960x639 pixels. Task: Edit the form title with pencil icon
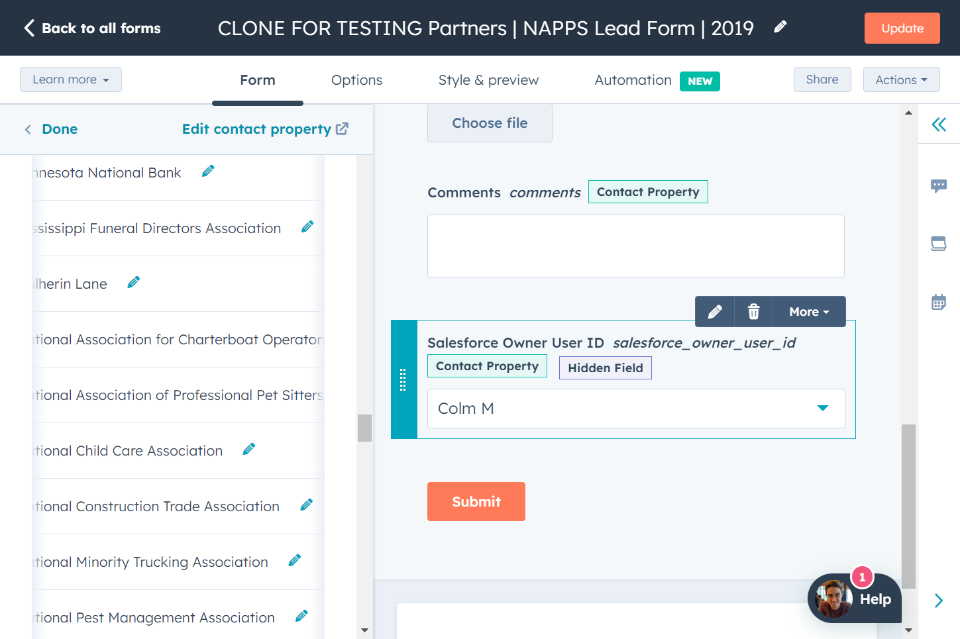click(x=780, y=26)
